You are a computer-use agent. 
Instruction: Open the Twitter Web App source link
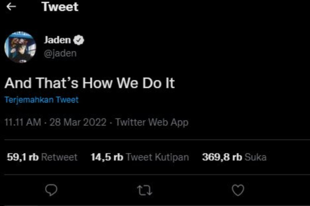pyautogui.click(x=151, y=123)
